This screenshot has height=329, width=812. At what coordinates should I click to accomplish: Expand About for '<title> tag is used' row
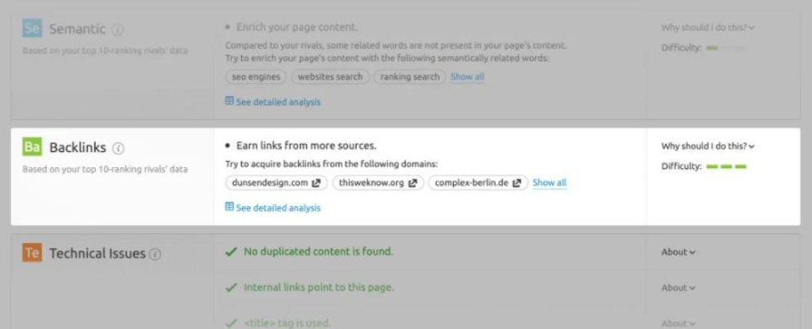[x=678, y=324]
